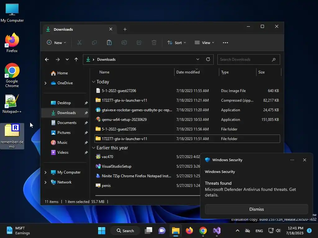Select Google Chrome desktop icon

(x=12, y=75)
